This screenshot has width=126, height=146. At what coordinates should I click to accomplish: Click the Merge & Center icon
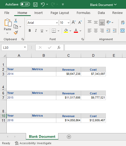[x=122, y=30]
